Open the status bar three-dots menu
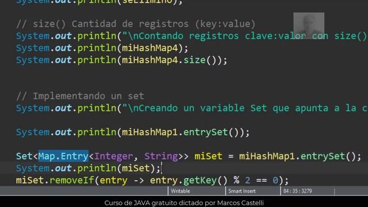Screen dimensions: 368x207 pyautogui.click(x=334, y=191)
